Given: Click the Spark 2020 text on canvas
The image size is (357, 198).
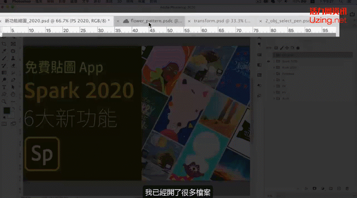Looking at the screenshot, I should 79,91.
